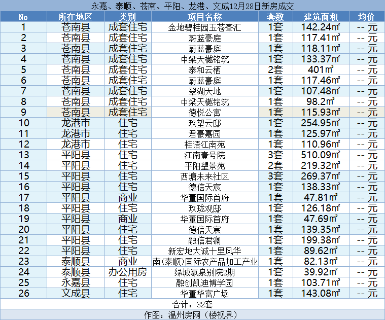Click area value '125.97㎡'
Viewport: 385px width, 320px height.
(x=321, y=133)
